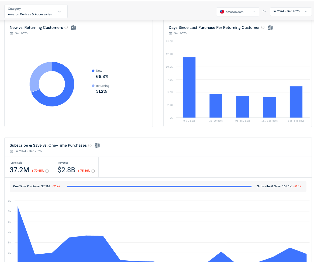Export New vs. Returning Customers to Excel
Screen dimensions: 314x262
click(x=74, y=28)
